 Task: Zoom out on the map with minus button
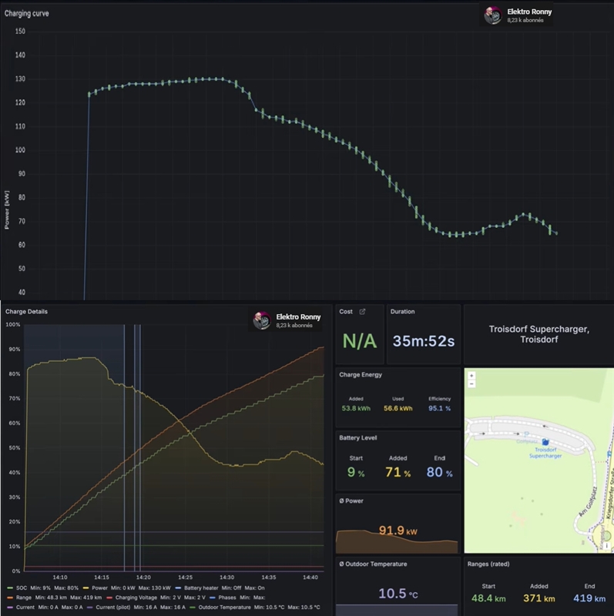tap(471, 384)
